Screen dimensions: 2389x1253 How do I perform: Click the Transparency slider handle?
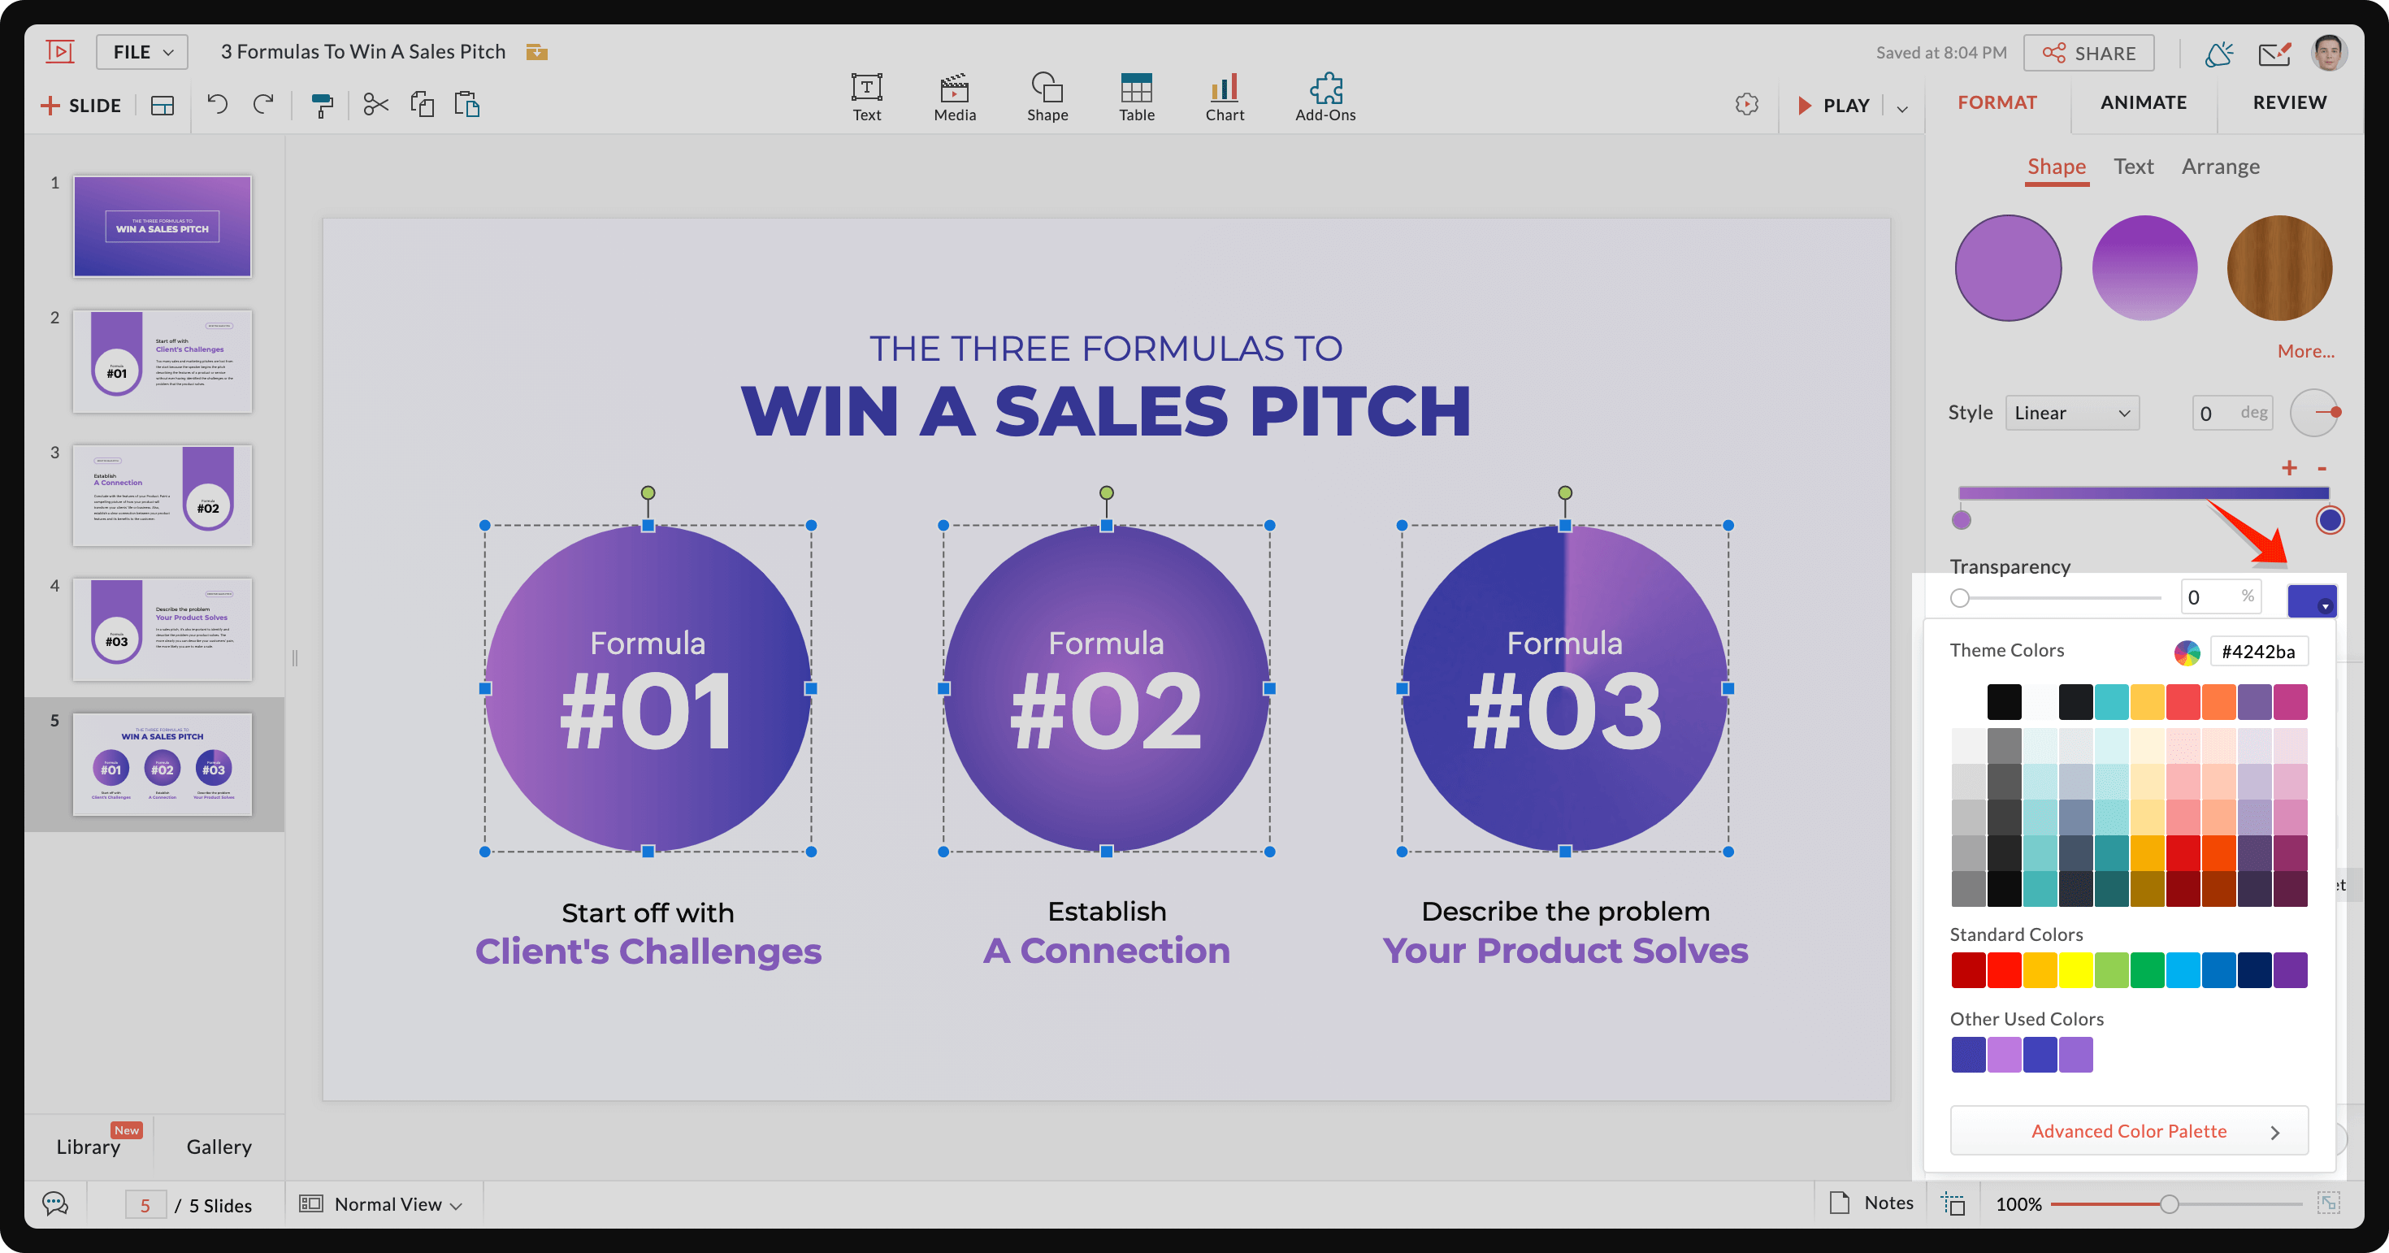(x=1960, y=598)
